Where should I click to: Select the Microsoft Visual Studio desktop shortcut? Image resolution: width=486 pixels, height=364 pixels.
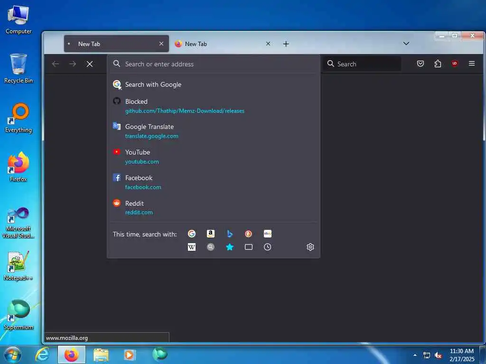(x=19, y=223)
